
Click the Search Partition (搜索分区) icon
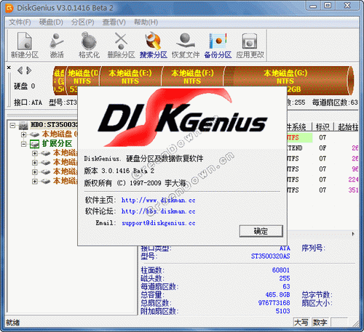pyautogui.click(x=154, y=46)
